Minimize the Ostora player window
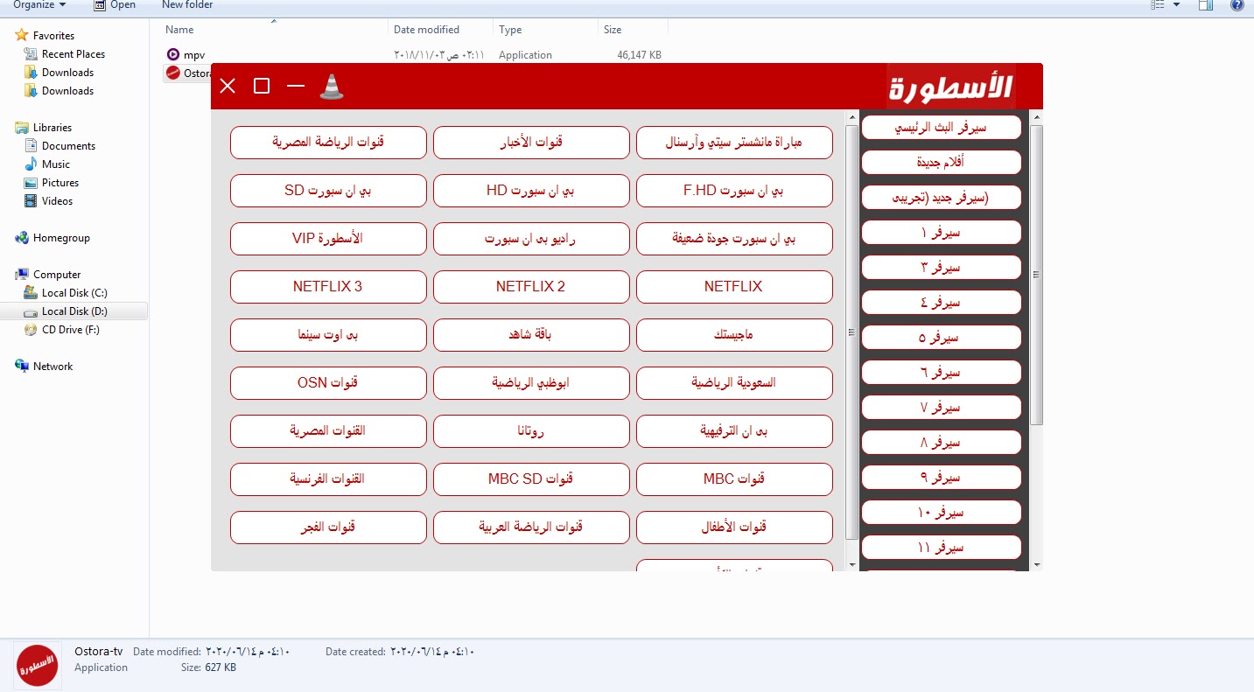The height and width of the screenshot is (692, 1254). click(x=296, y=86)
